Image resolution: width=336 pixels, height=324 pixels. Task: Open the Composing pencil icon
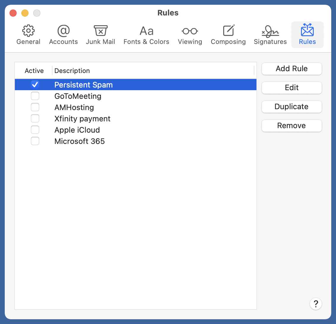click(228, 31)
